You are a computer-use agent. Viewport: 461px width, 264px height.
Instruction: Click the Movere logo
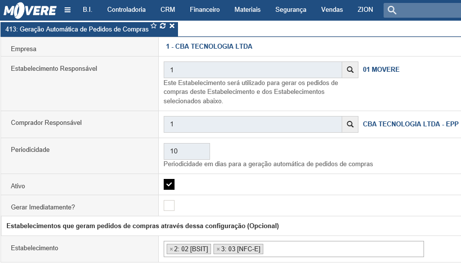tap(30, 10)
